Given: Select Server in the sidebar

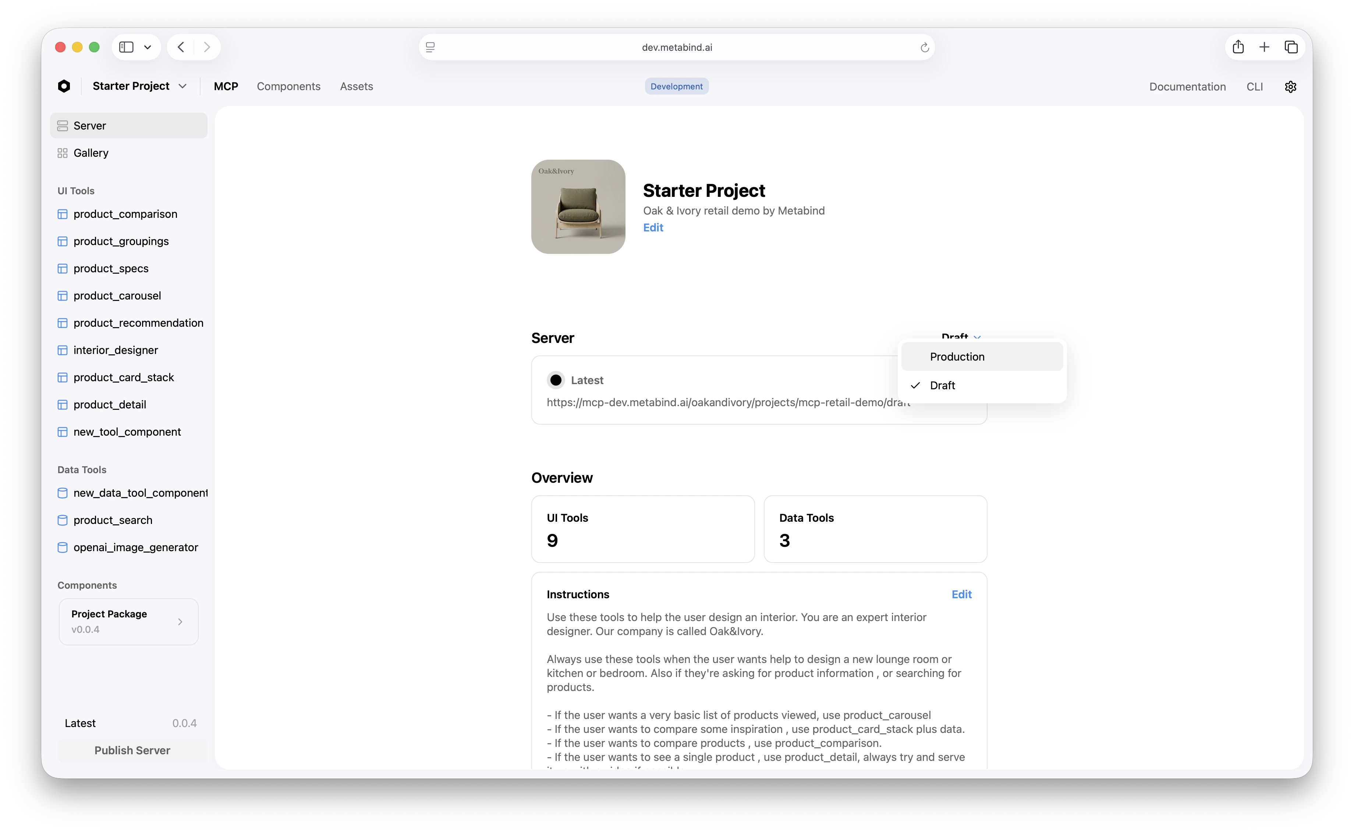Looking at the screenshot, I should pyautogui.click(x=128, y=125).
